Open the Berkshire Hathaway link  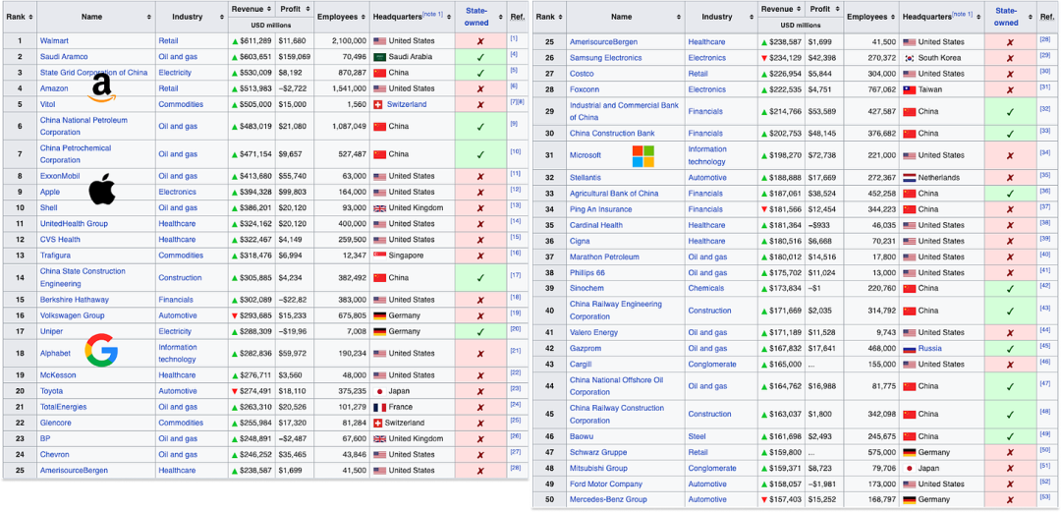(x=74, y=300)
